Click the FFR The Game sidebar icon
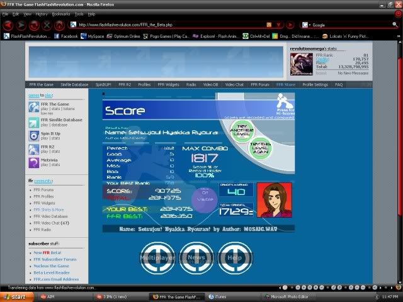Image resolution: width=403 pixels, height=302 pixels. point(33,107)
